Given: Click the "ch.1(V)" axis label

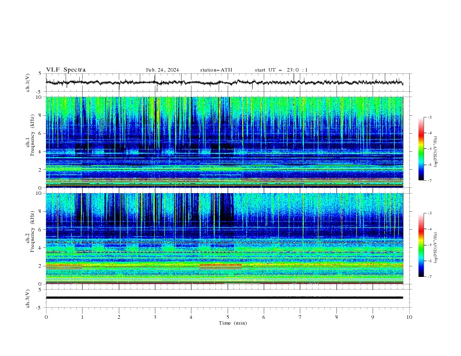Looking at the screenshot, I should 28,83.
